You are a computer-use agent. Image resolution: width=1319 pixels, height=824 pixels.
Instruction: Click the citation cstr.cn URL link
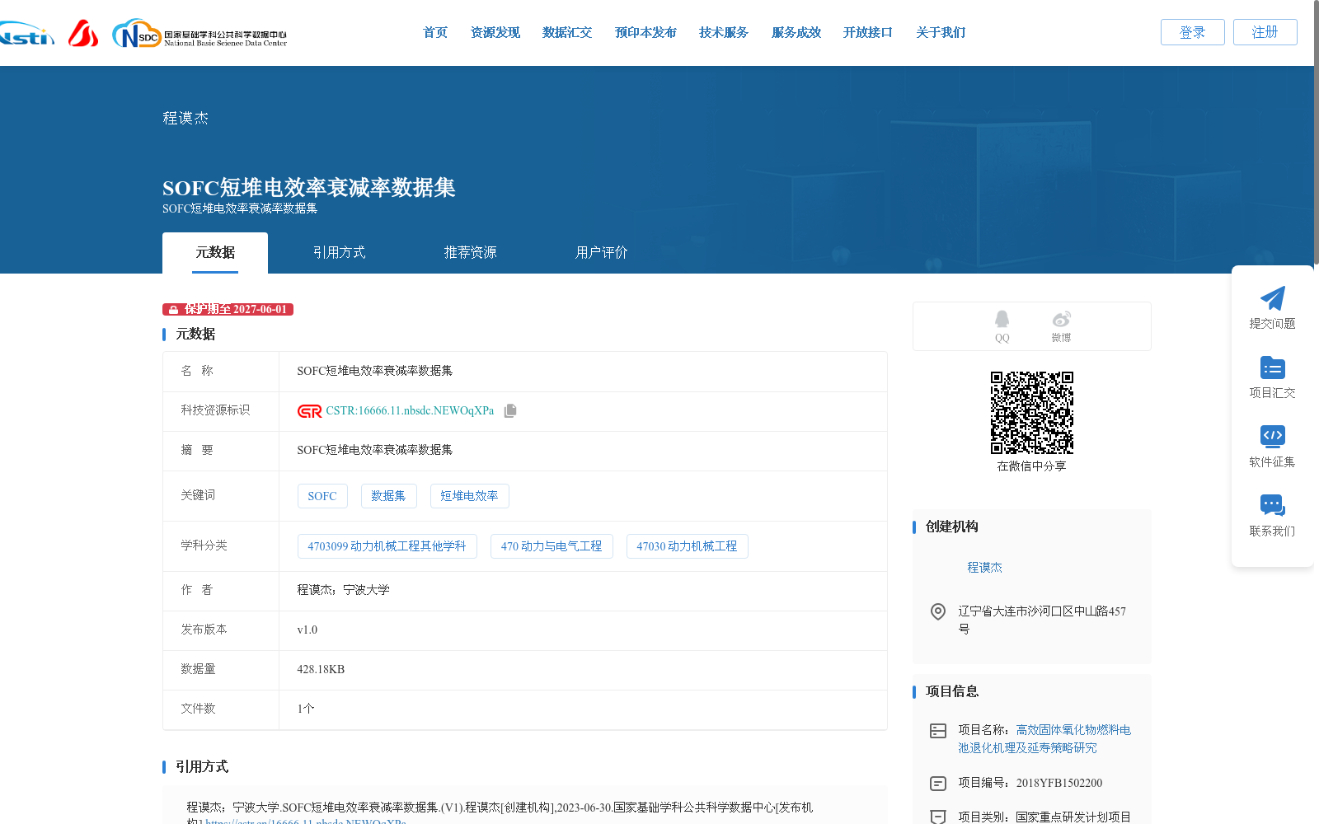[306, 821]
